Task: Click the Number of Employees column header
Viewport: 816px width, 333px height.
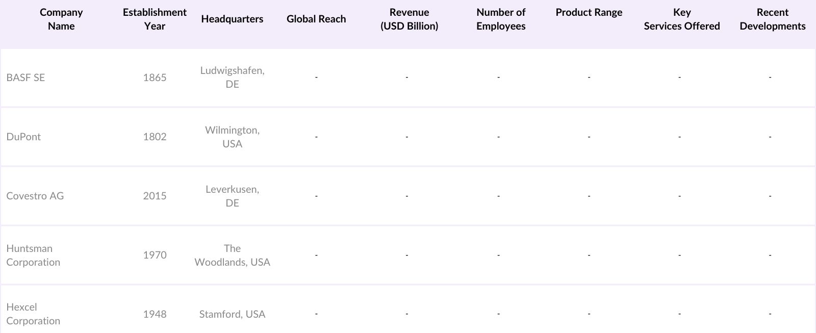Action: pos(501,19)
